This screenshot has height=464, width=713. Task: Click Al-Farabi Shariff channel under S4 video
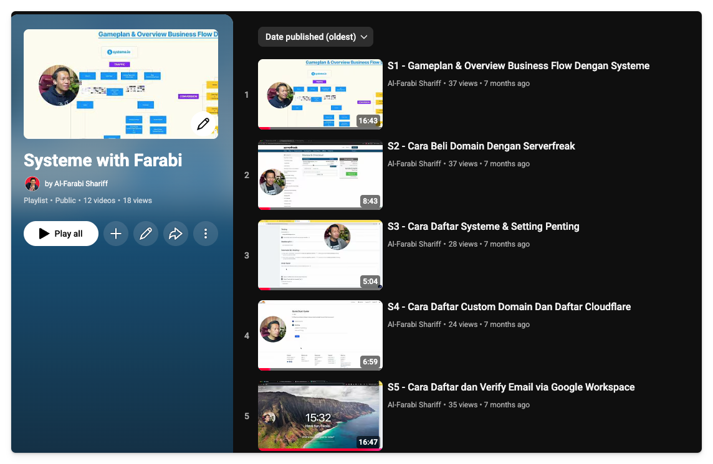click(x=414, y=324)
